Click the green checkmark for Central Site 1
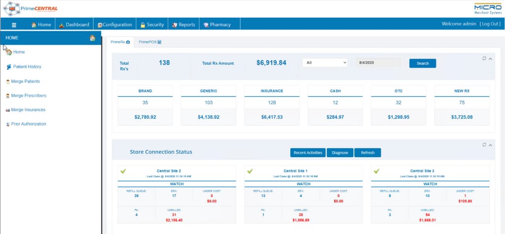Viewport: 505px width, 234px height. coord(250,171)
